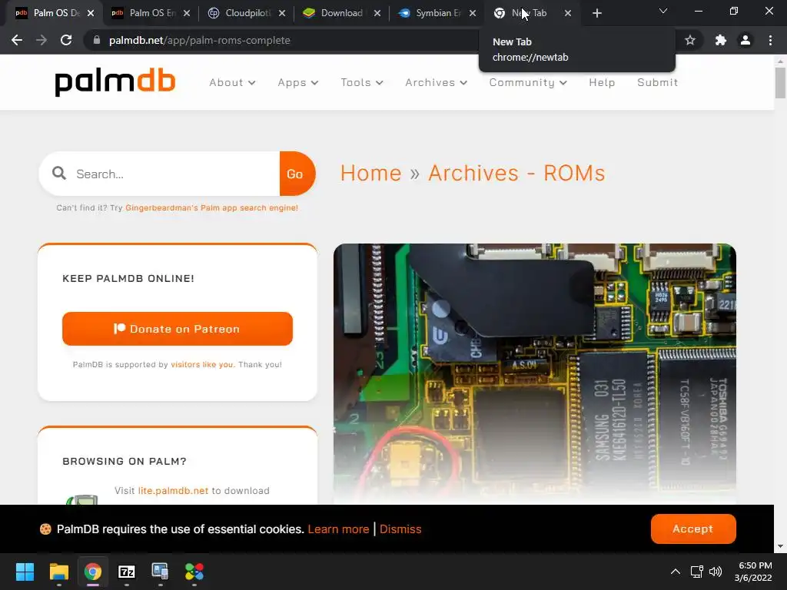The image size is (787, 590).
Task: Expand the Apps menu
Action: click(x=297, y=82)
